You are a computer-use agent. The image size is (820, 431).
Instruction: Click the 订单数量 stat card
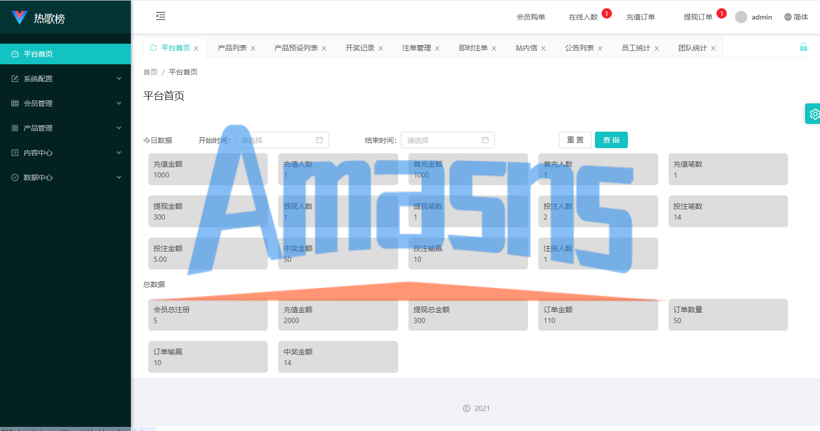coord(728,315)
